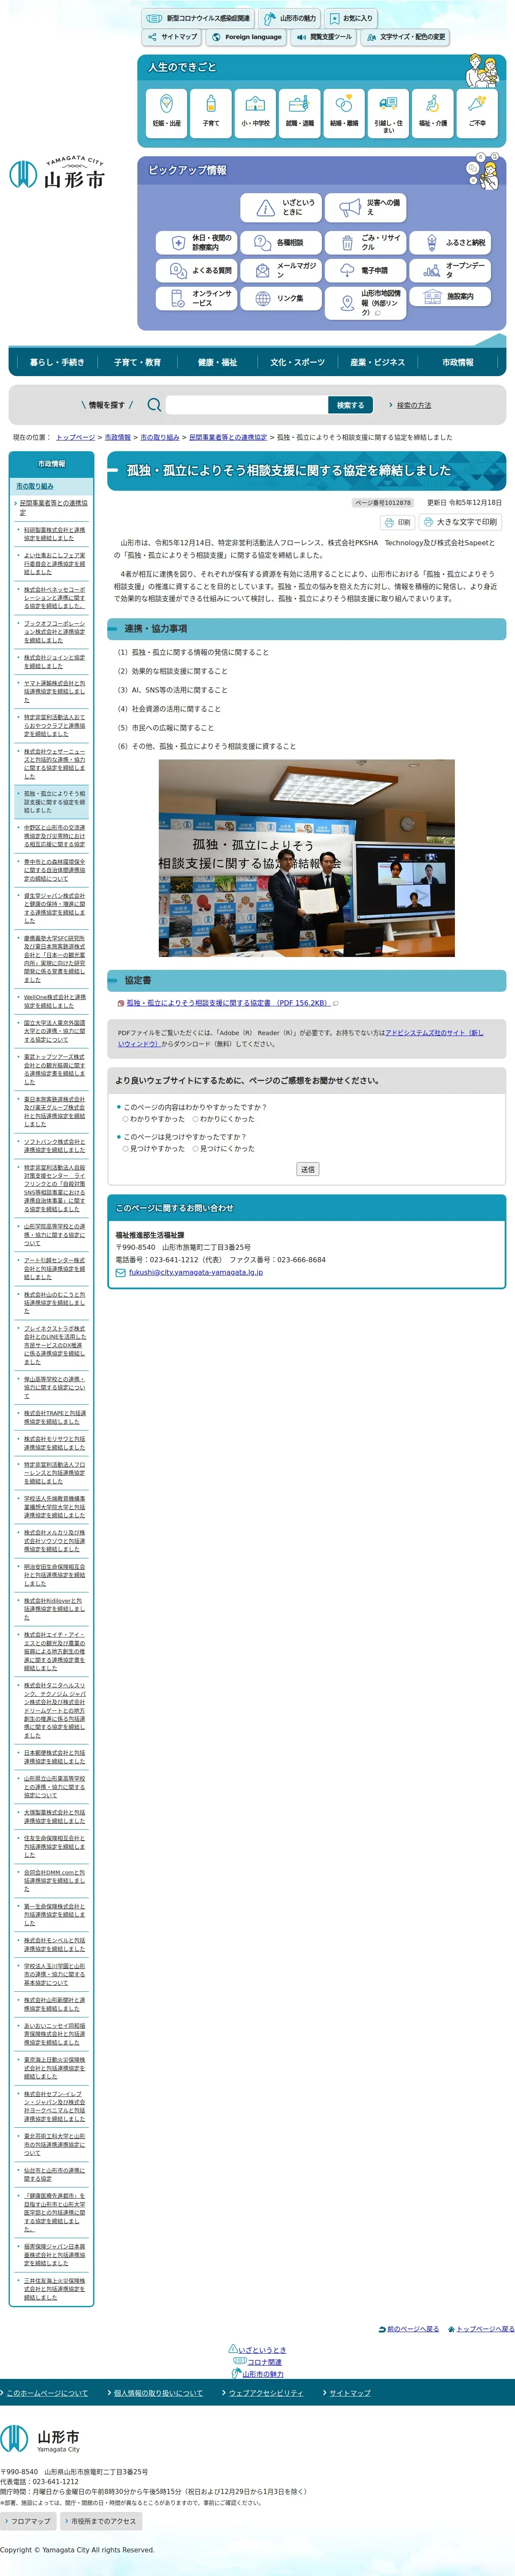Click 大きな文字で印刷 button

[x=460, y=522]
